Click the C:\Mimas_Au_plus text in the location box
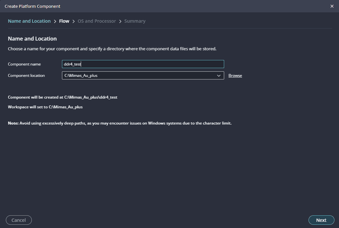This screenshot has height=228, width=339. (x=81, y=76)
